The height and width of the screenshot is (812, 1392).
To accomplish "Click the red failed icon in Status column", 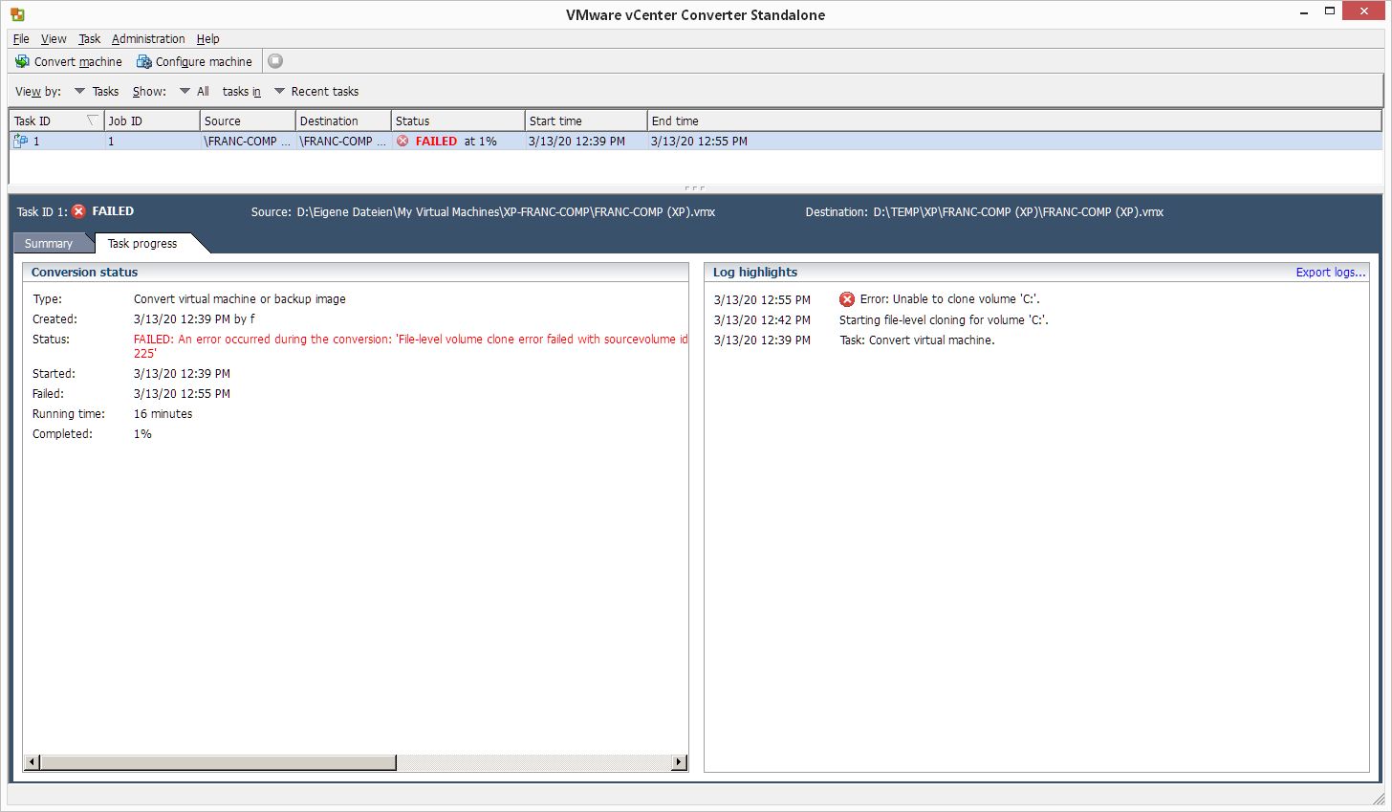I will tap(402, 141).
